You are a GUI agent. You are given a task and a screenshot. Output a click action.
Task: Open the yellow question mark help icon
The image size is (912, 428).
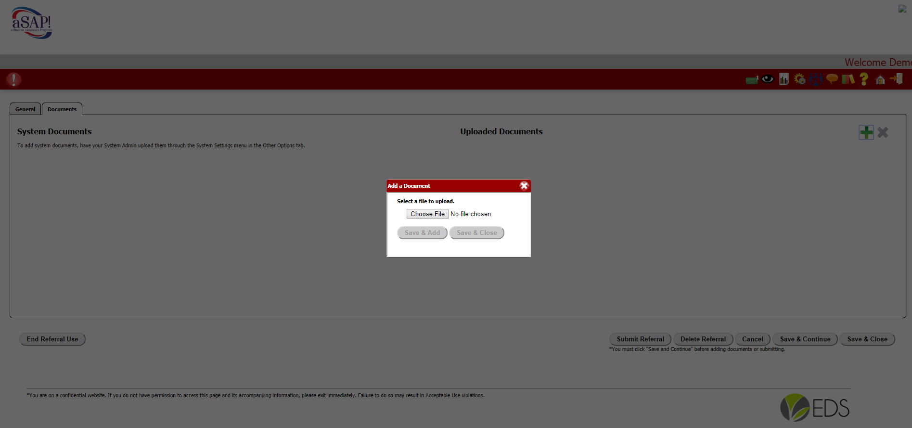(864, 79)
